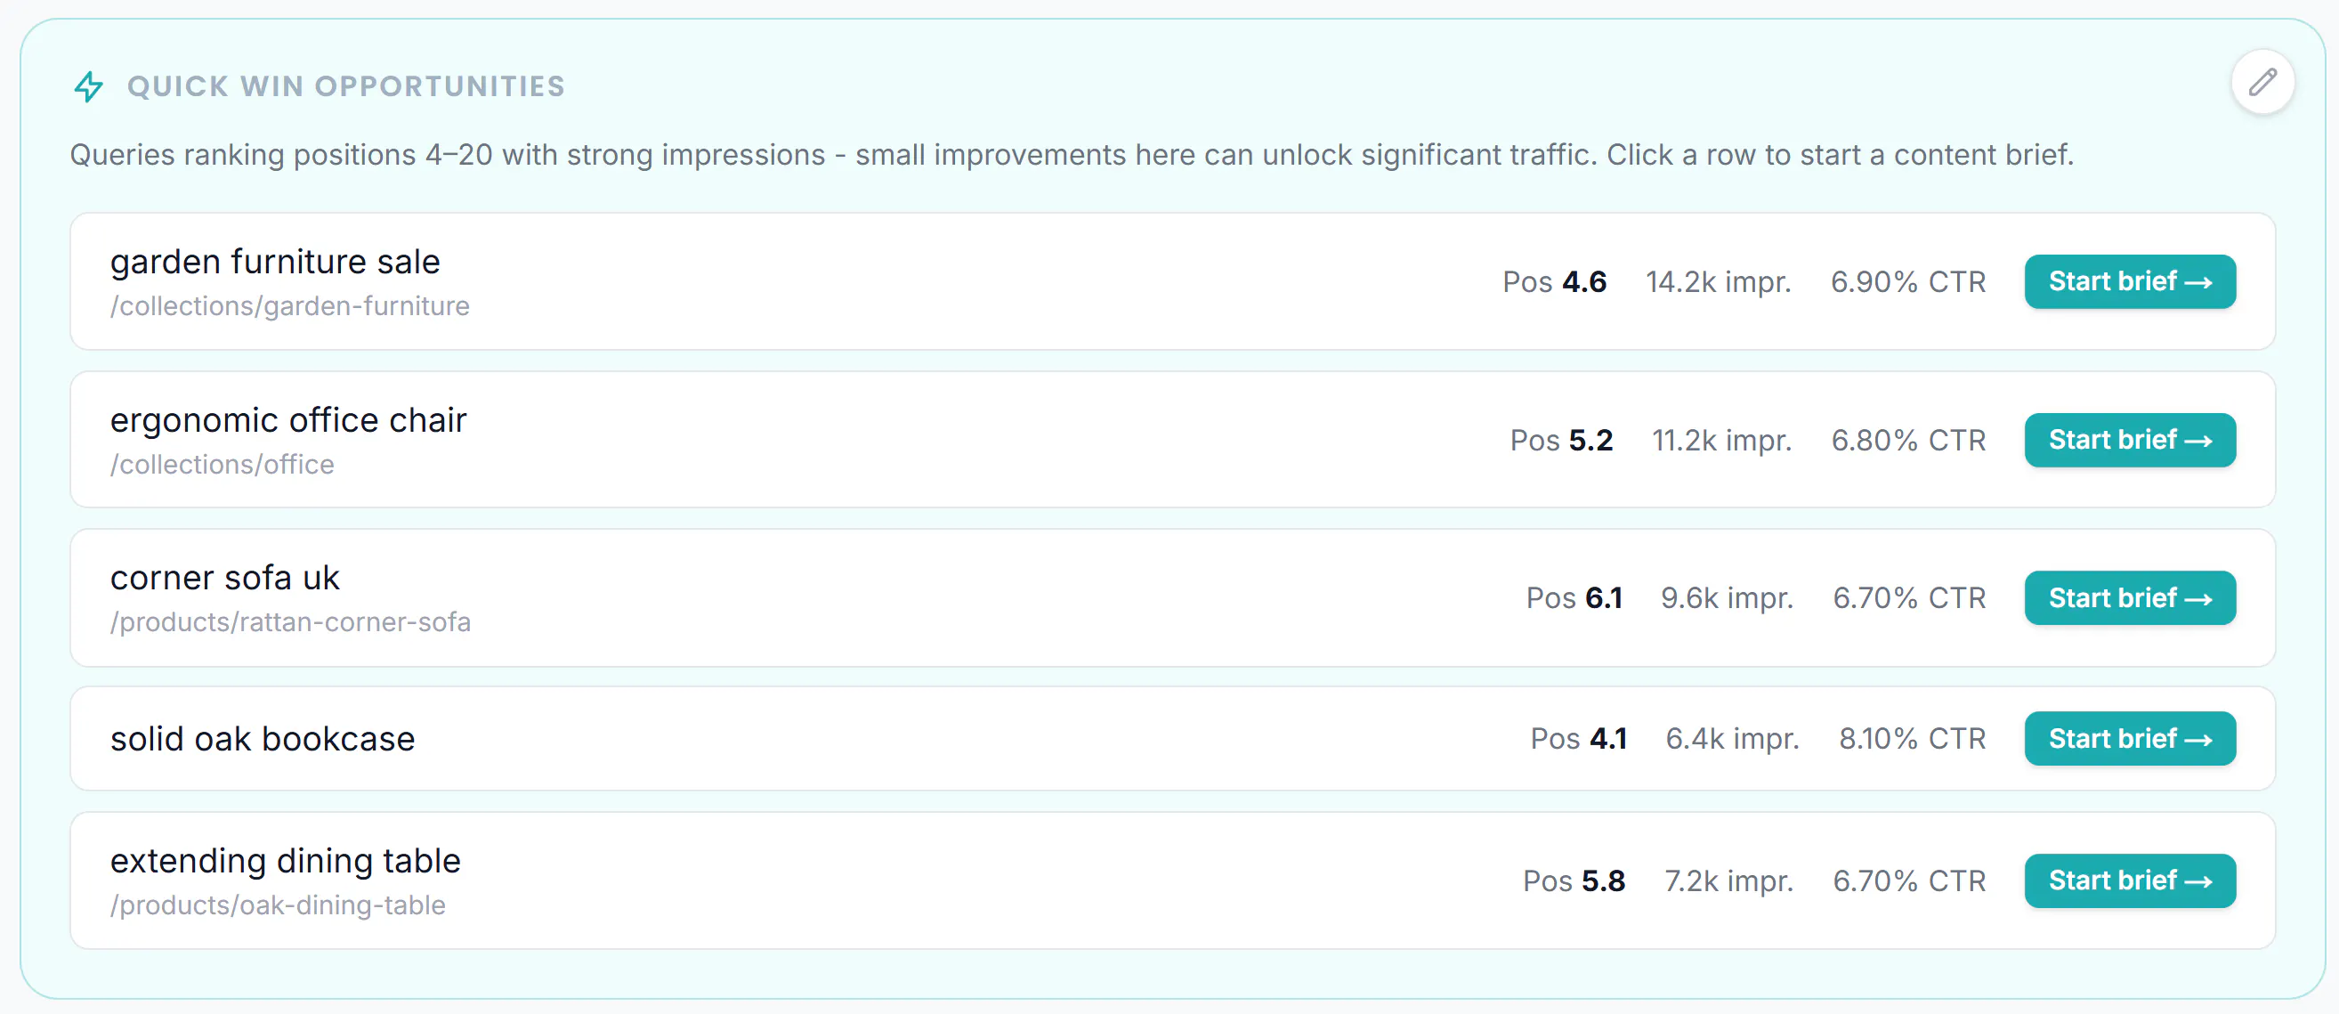Select the 'garden furniture sale' query title

coord(275,262)
